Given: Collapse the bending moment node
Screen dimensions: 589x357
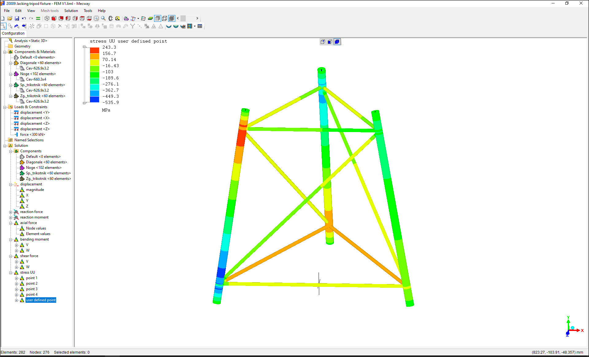Looking at the screenshot, I should click(11, 240).
